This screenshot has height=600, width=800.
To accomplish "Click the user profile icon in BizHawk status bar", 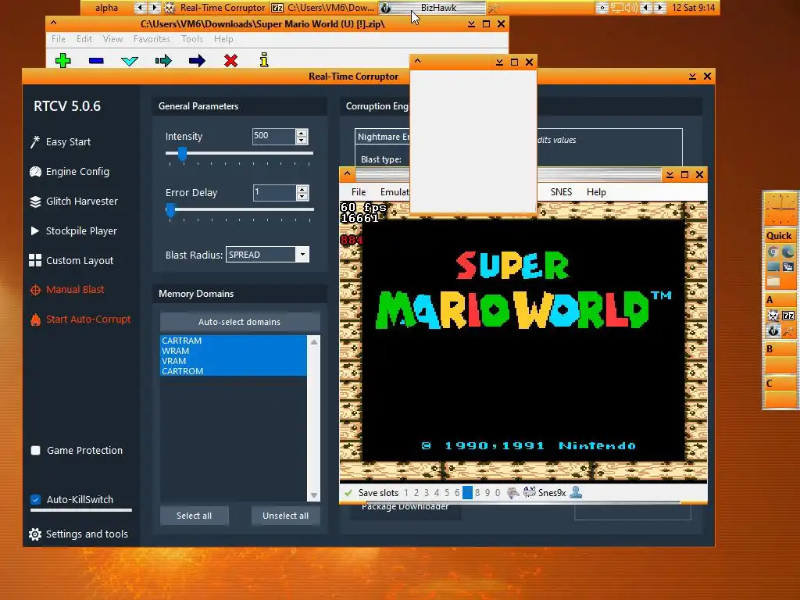I will pos(576,492).
